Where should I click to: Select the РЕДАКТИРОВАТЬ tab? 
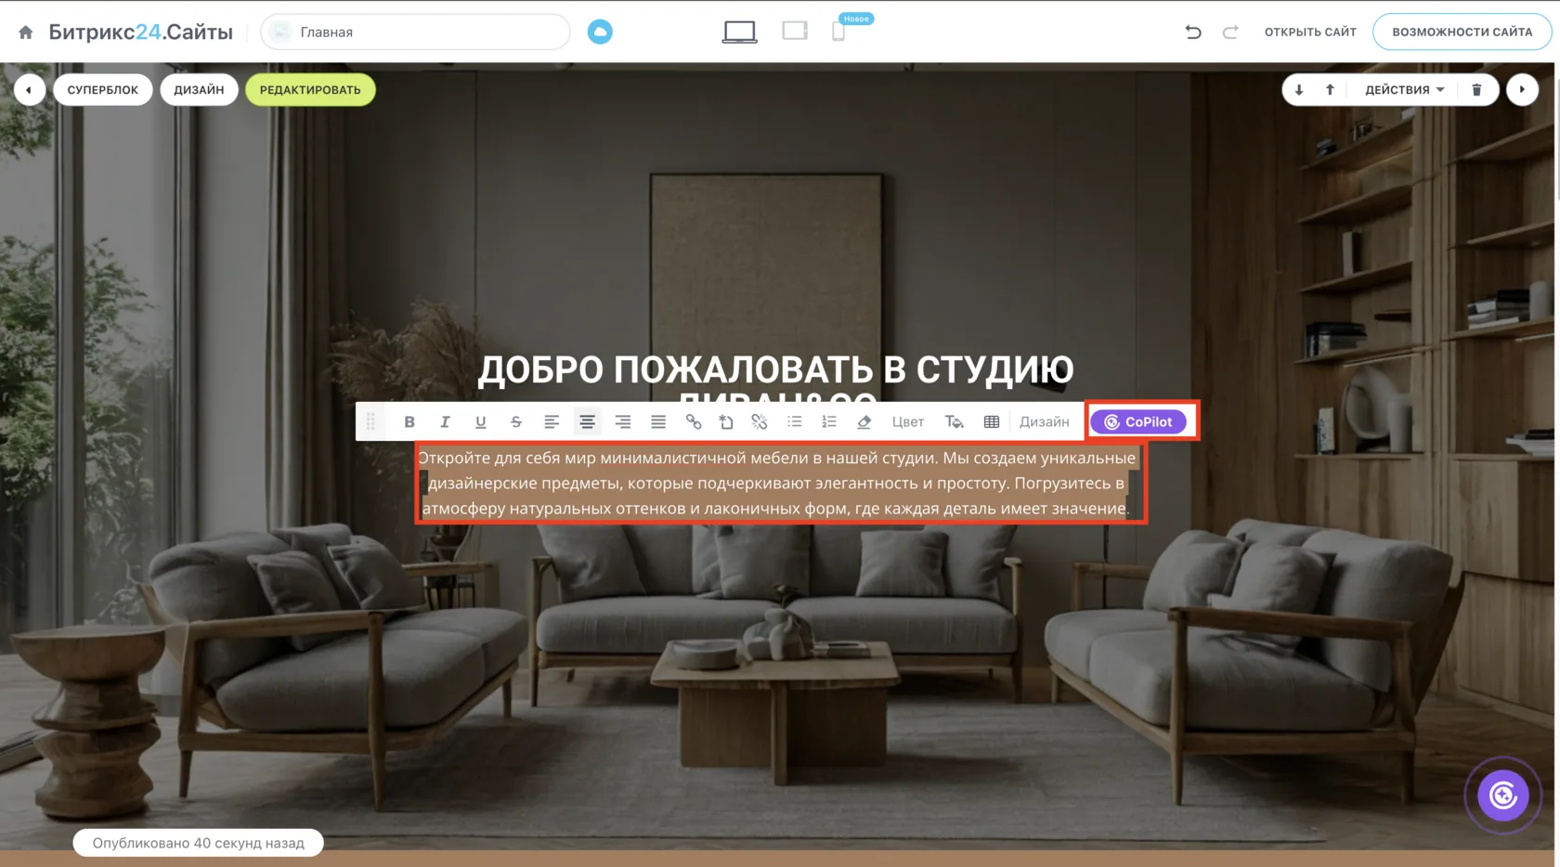(310, 90)
